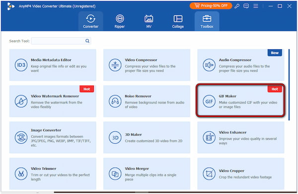This screenshot has width=298, height=194.
Task: Select the Toolbox tab
Action: coord(207,21)
